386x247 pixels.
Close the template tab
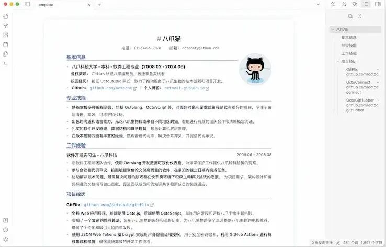pyautogui.click(x=89, y=5)
